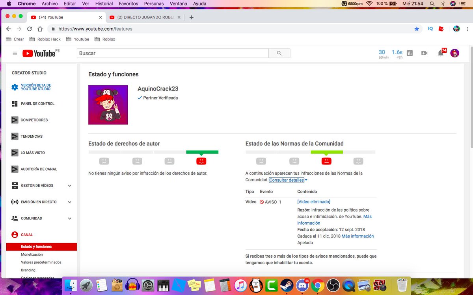The width and height of the screenshot is (473, 295).
Task: Switch to the DIRECTO JUGANDO ROBLOX tab
Action: pos(145,17)
